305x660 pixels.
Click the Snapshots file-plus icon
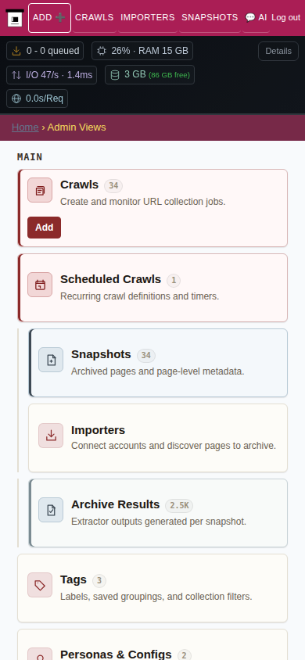51,360
